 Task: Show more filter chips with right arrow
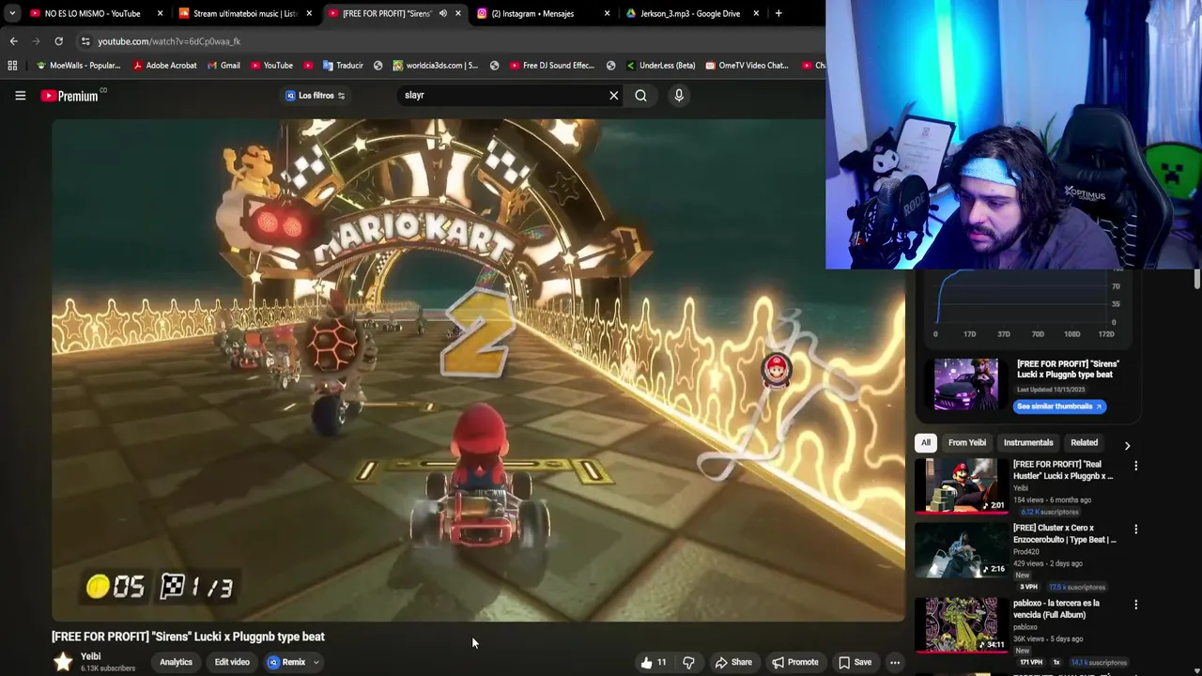pyautogui.click(x=1127, y=445)
